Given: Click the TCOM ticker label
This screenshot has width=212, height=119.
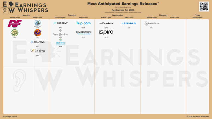Looking at the screenshot, I should [x=83, y=28].
